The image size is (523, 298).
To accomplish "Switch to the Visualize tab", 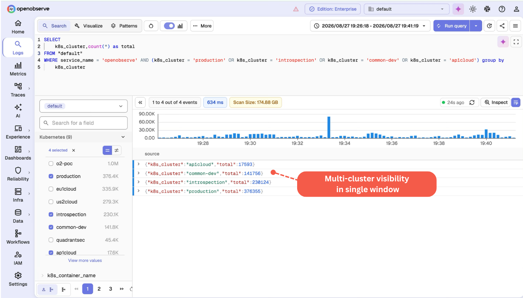I will click(x=89, y=26).
